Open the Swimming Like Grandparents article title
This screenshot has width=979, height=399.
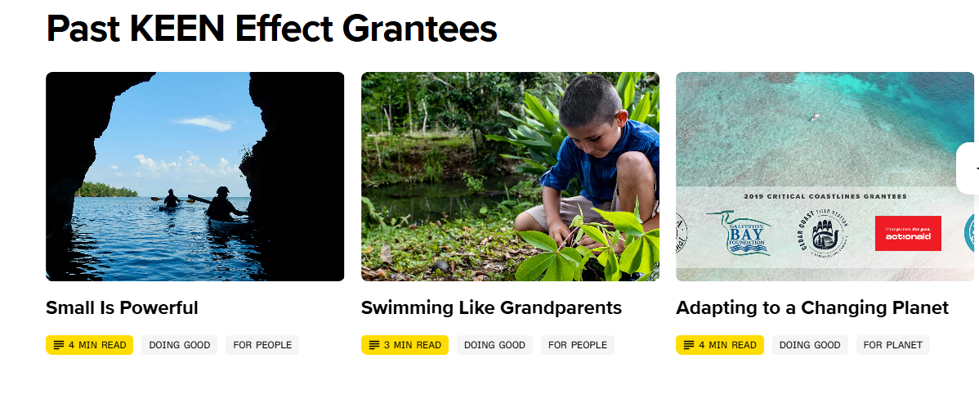click(x=491, y=308)
